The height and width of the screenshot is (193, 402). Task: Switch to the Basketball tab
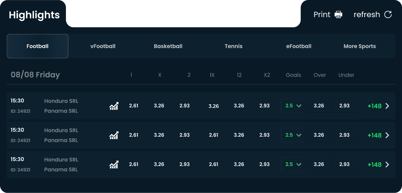pyautogui.click(x=168, y=46)
